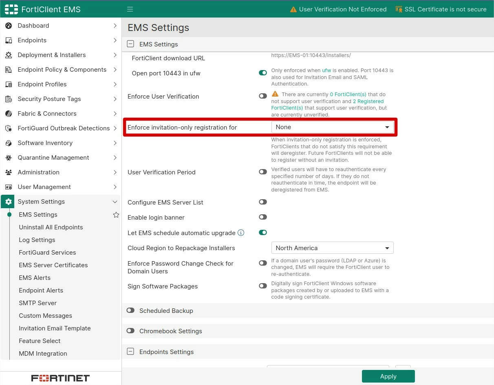
Task: Enable the Enforce User Verification toggle
Action: (263, 96)
